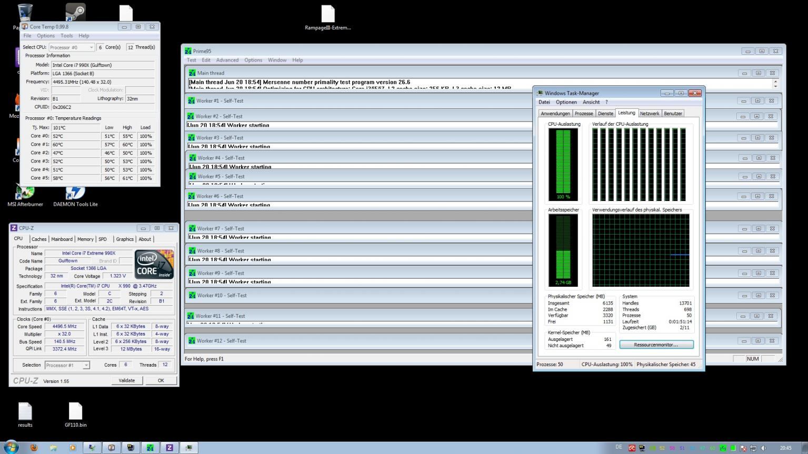Switch to the Mainboard tab in CPU-Z
Screen dimensions: 808x454
click(x=62, y=239)
